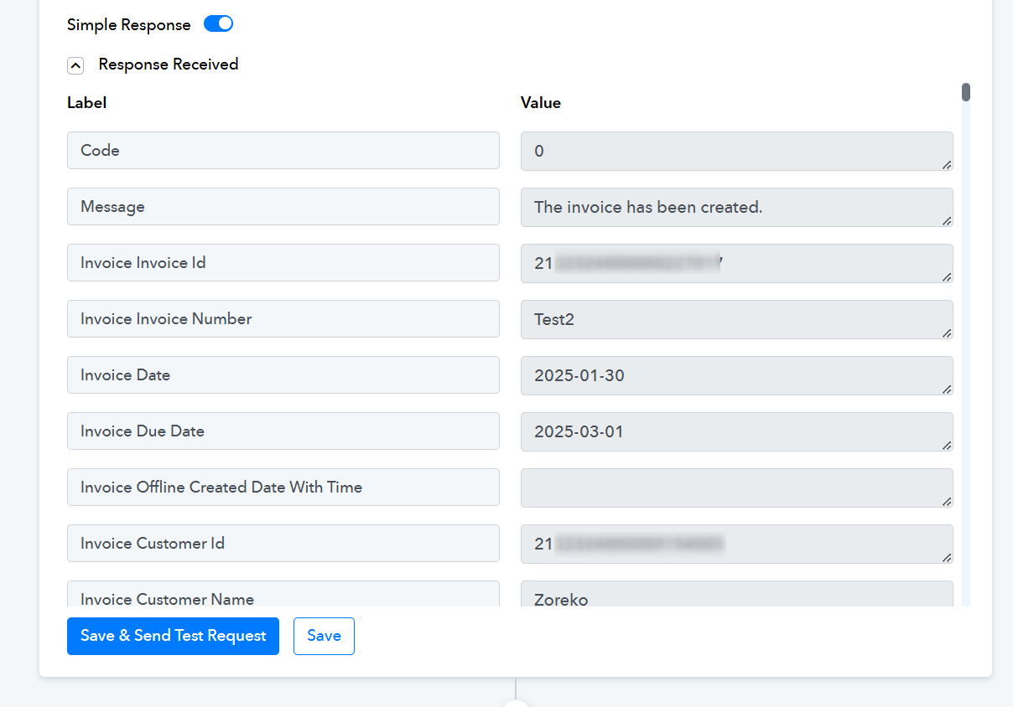Select Invoice Offline Created Date With Time label

[x=283, y=488]
